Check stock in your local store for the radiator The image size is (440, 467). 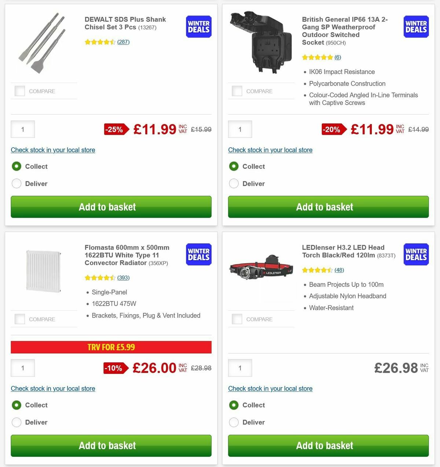(53, 388)
